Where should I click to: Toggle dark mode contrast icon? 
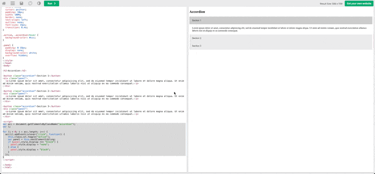tap(39, 4)
